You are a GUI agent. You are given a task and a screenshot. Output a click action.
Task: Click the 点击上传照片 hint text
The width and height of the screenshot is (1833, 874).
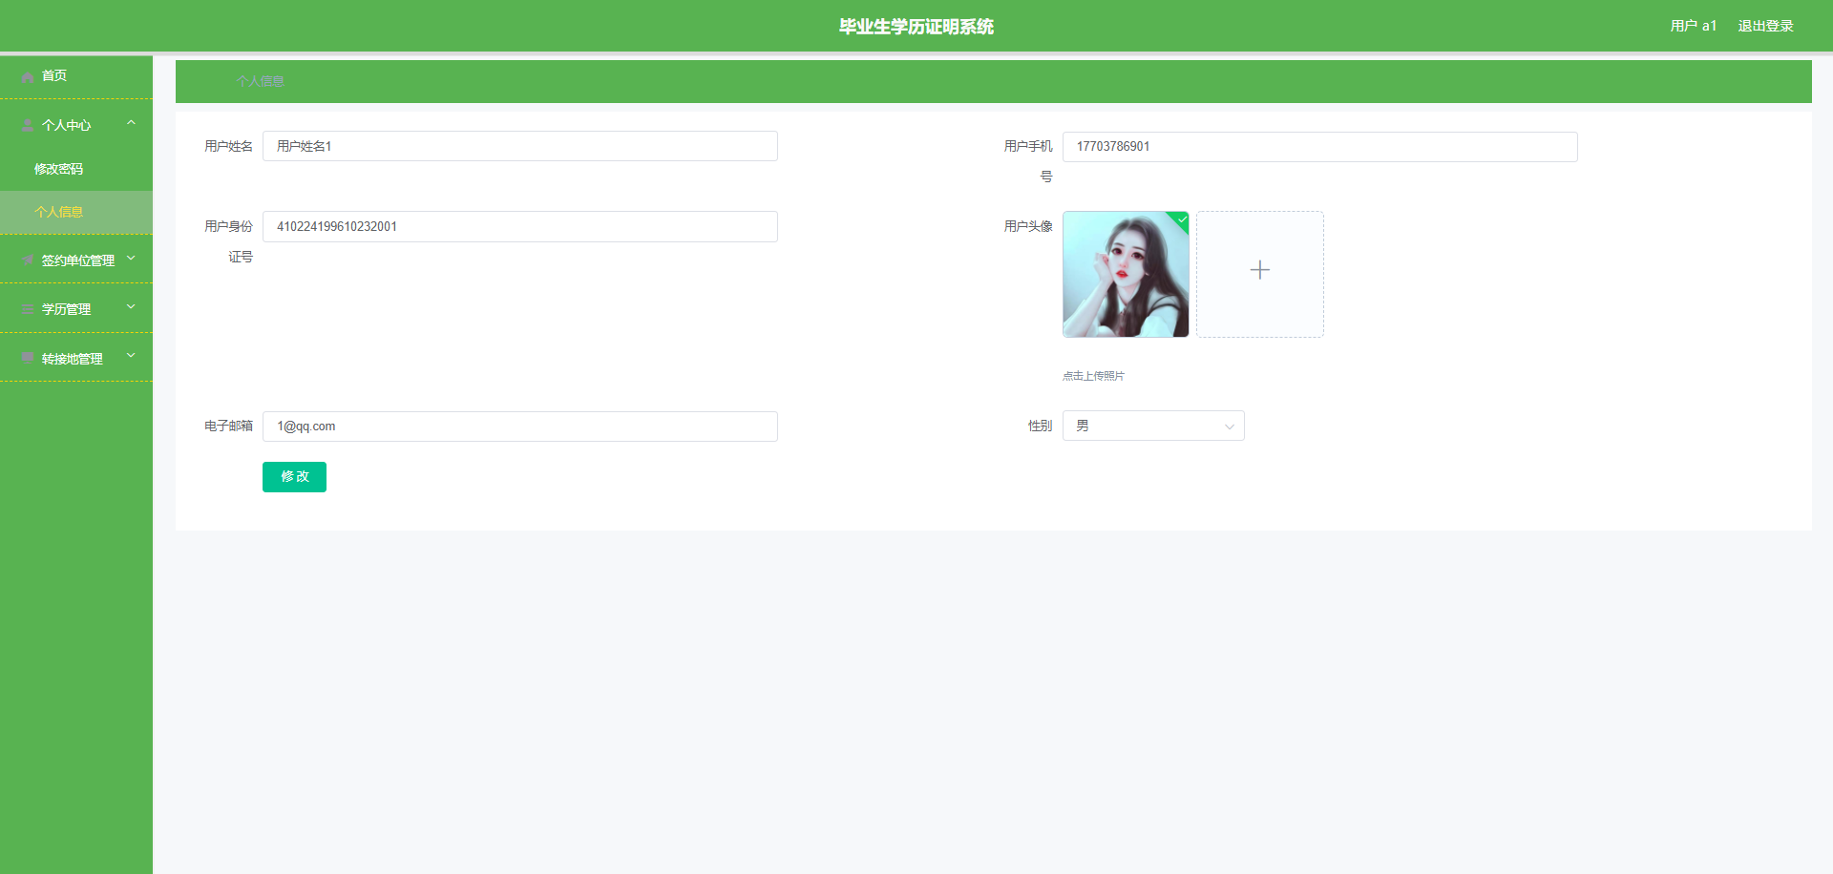click(x=1093, y=376)
